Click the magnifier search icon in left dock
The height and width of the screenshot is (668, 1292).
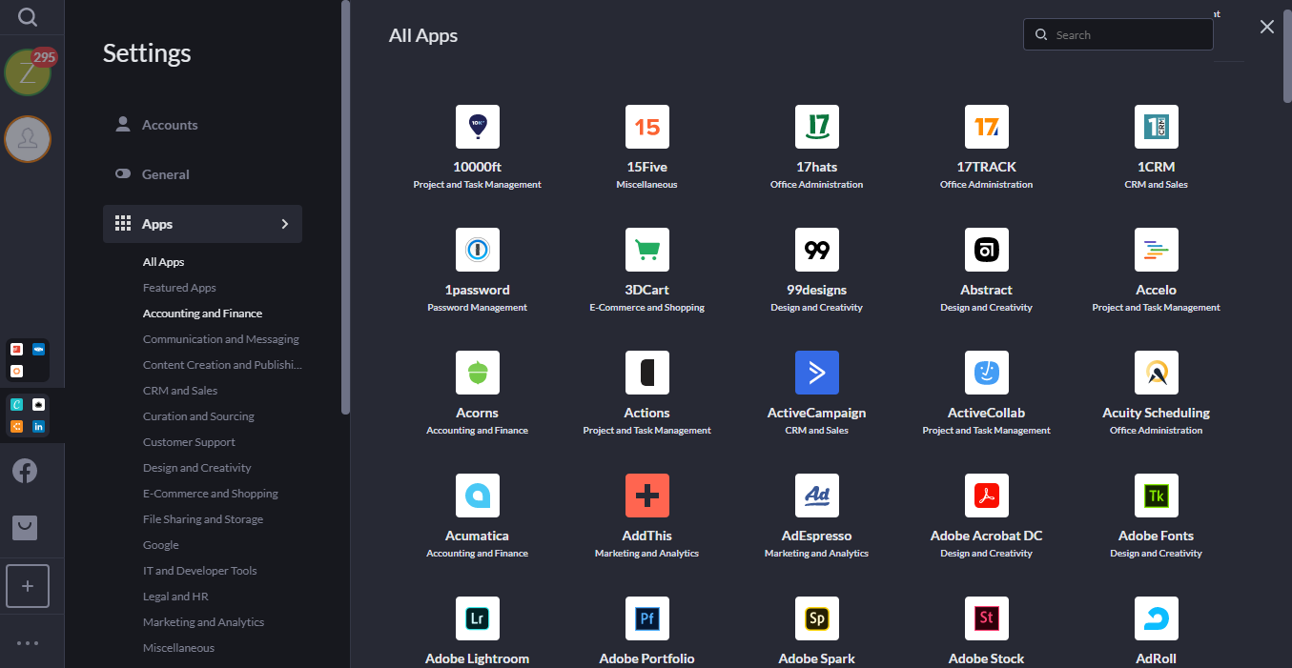point(28,17)
